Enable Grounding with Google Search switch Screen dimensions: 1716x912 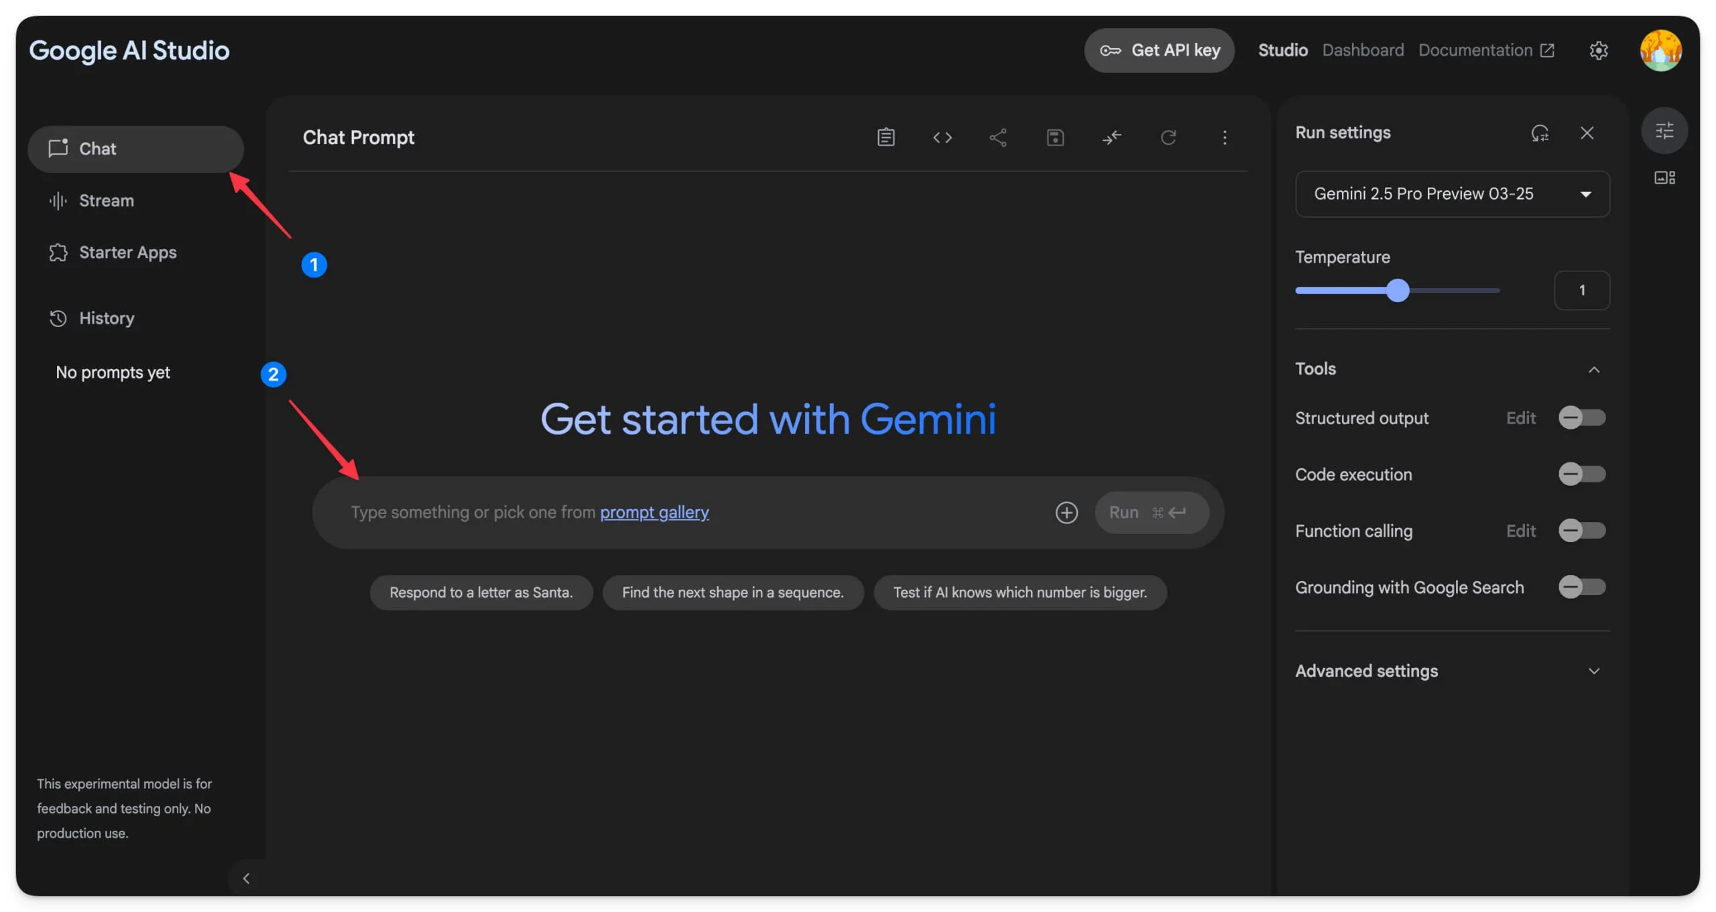(x=1582, y=588)
